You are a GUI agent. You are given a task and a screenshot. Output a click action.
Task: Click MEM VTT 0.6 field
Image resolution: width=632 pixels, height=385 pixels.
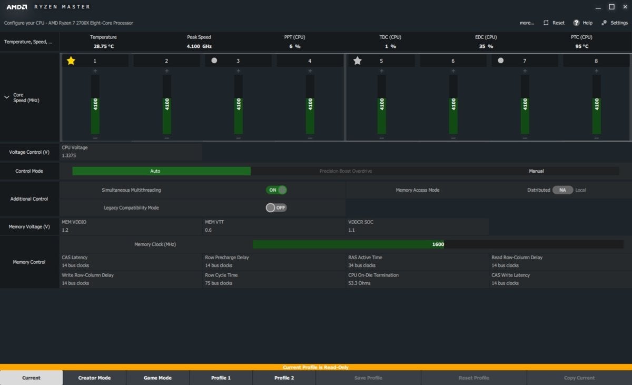pyautogui.click(x=274, y=226)
